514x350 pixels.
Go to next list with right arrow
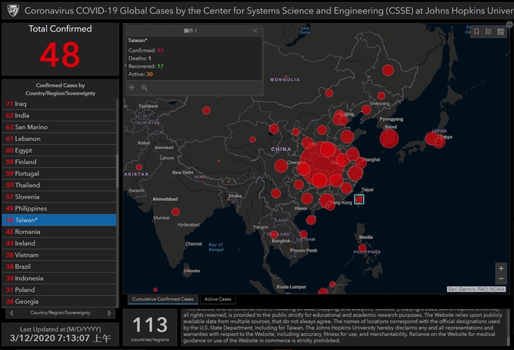109,313
